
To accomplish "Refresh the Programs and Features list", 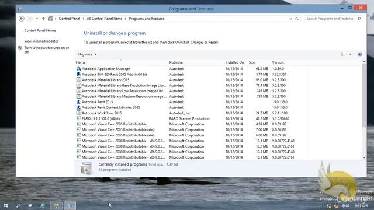I will pyautogui.click(x=297, y=19).
